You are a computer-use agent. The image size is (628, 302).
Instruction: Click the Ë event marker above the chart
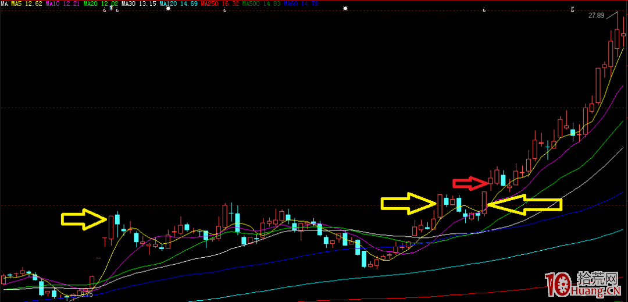[x=573, y=8]
